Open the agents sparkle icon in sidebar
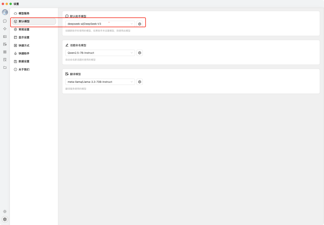Viewport: 324px width, 225px height. pyautogui.click(x=5, y=29)
